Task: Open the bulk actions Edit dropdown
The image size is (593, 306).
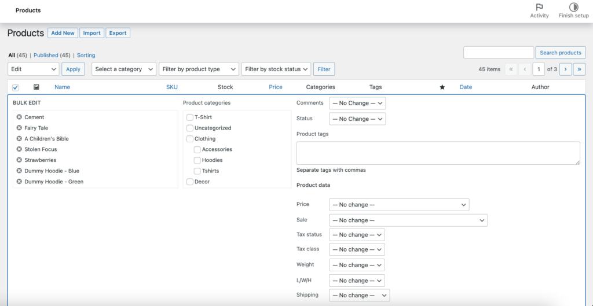Action: [33, 69]
